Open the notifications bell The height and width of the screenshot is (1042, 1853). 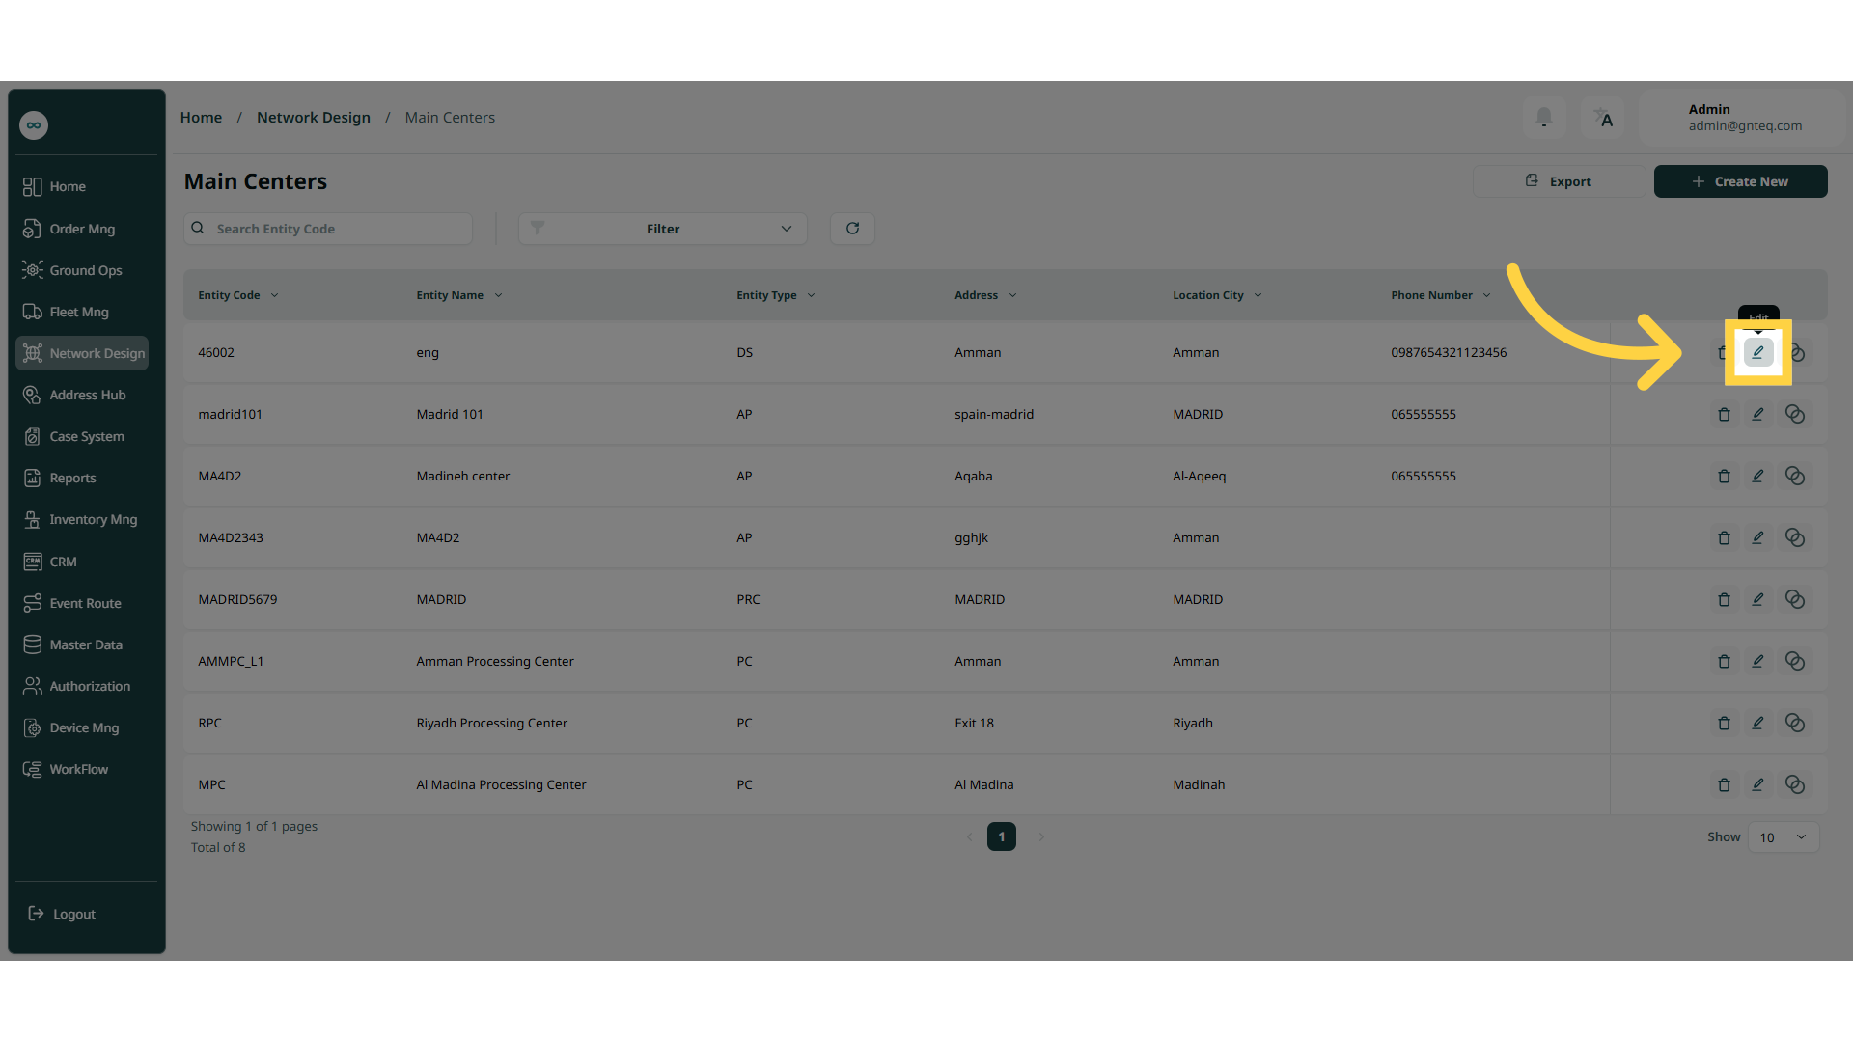click(1544, 118)
